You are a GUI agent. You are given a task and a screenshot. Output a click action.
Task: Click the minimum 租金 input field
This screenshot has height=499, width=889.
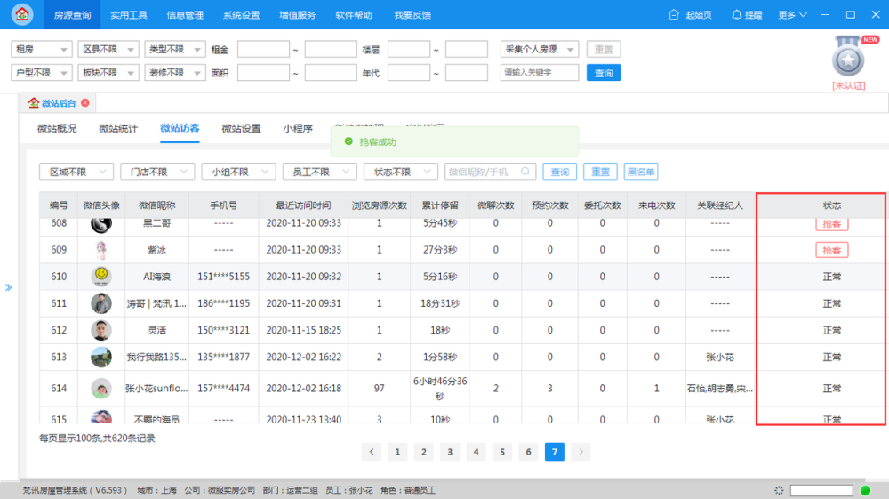pos(264,49)
